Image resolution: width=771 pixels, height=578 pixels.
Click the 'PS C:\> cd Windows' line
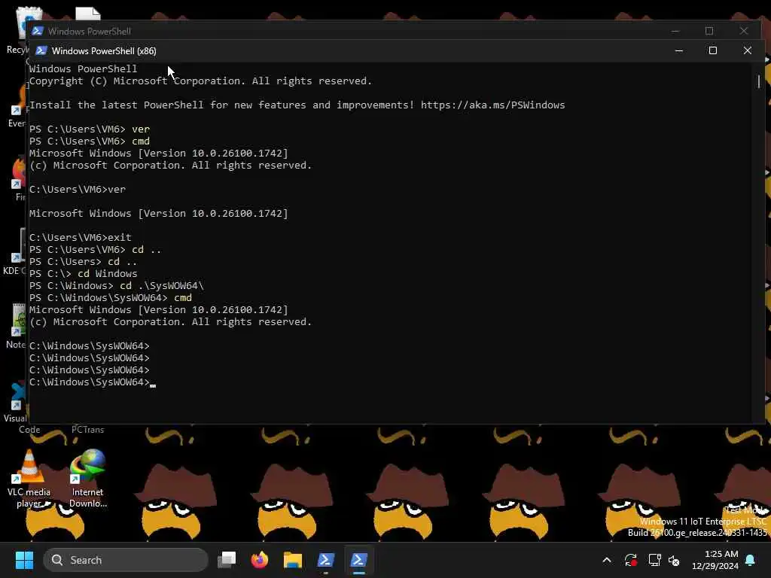pos(83,274)
